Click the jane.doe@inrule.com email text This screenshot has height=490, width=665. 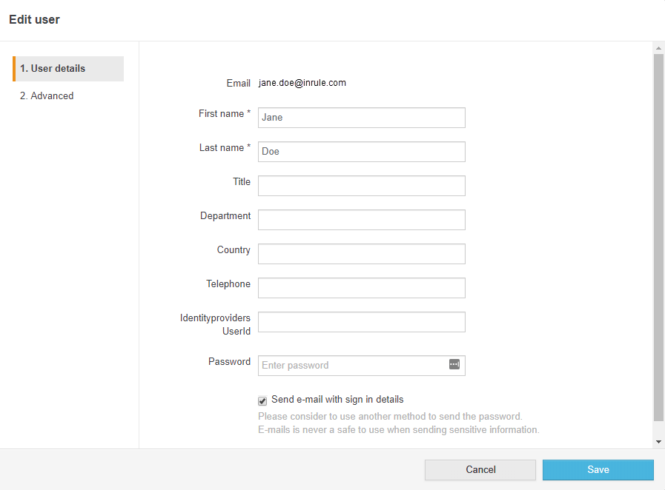(302, 83)
